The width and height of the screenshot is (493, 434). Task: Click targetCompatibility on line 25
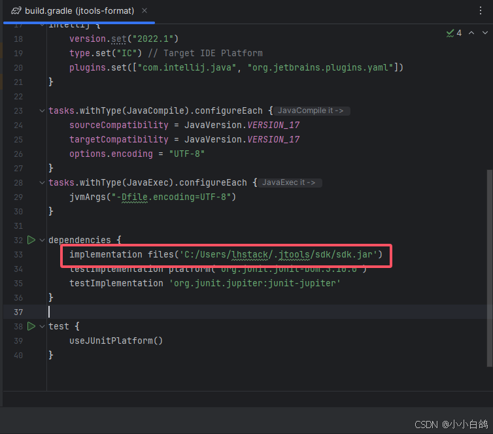point(119,139)
